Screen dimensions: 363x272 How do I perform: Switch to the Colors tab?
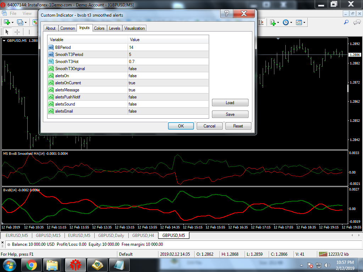click(99, 28)
